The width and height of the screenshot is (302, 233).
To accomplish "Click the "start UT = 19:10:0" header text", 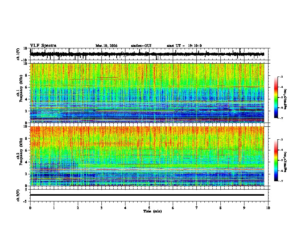I will (x=184, y=46).
